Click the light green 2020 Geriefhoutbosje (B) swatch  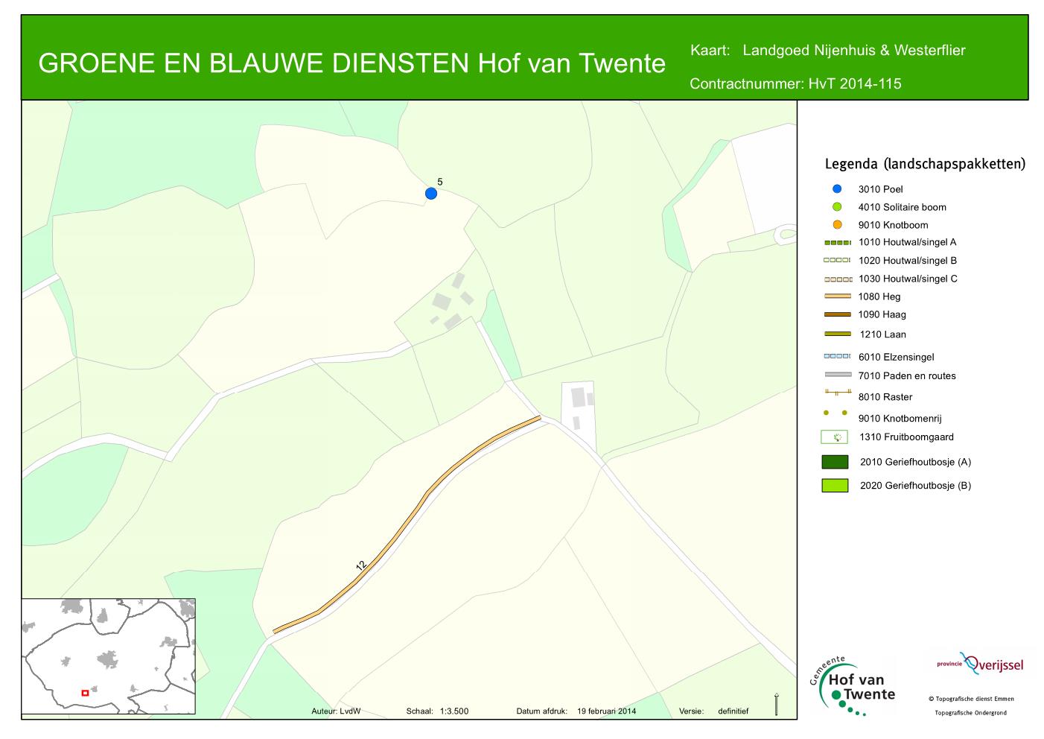[835, 485]
